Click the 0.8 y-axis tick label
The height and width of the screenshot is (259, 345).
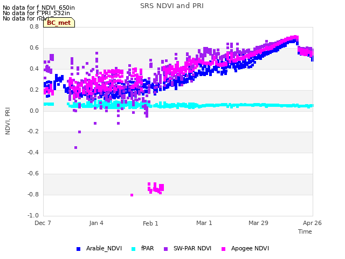point(34,26)
